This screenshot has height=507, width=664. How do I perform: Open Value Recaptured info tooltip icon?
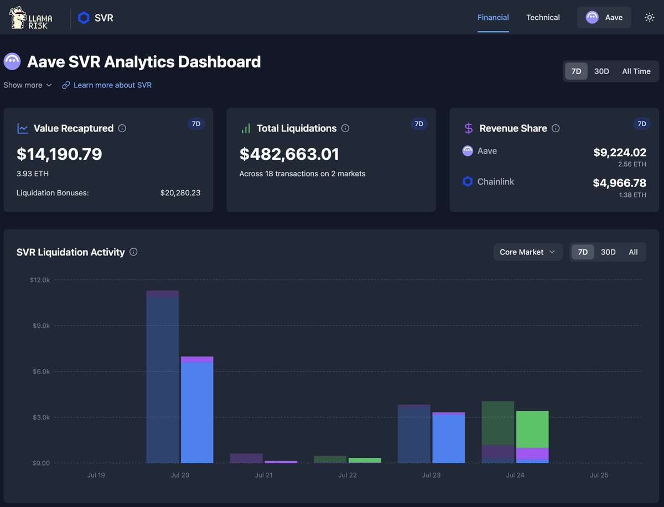click(122, 128)
